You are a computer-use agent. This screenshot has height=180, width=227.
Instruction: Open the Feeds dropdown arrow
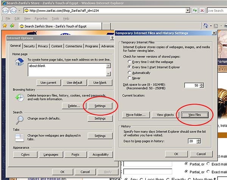point(221,26)
